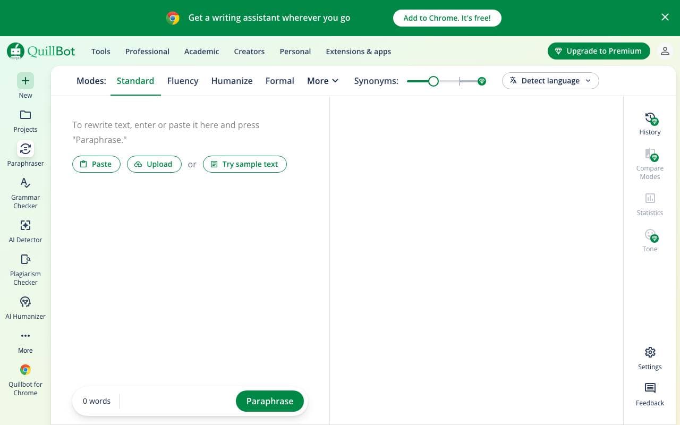Screen dimensions: 680x425
Task: Open Compare Modes panel
Action: 650,164
